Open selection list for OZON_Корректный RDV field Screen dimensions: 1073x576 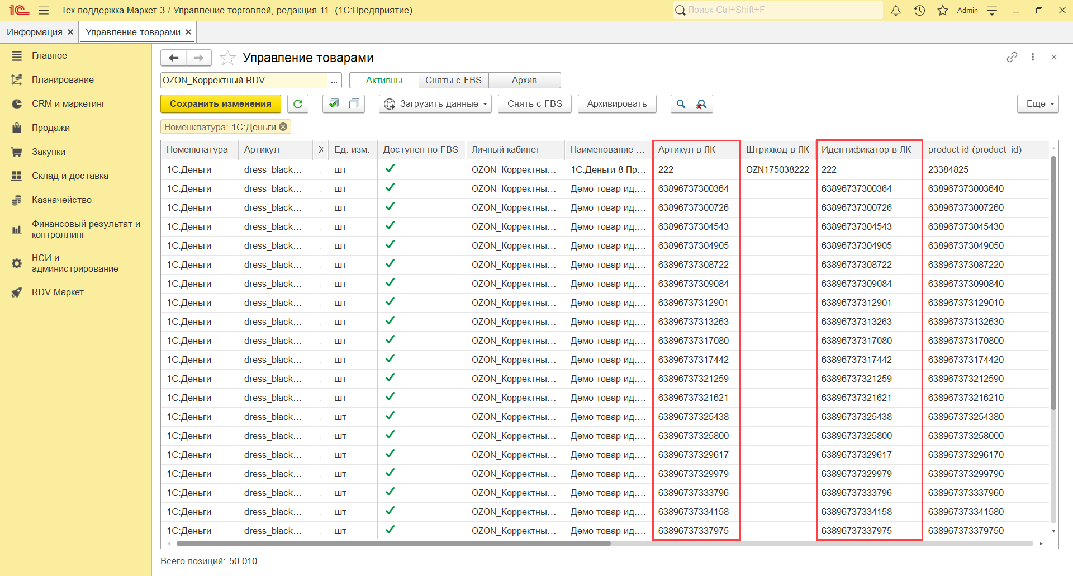pyautogui.click(x=334, y=81)
